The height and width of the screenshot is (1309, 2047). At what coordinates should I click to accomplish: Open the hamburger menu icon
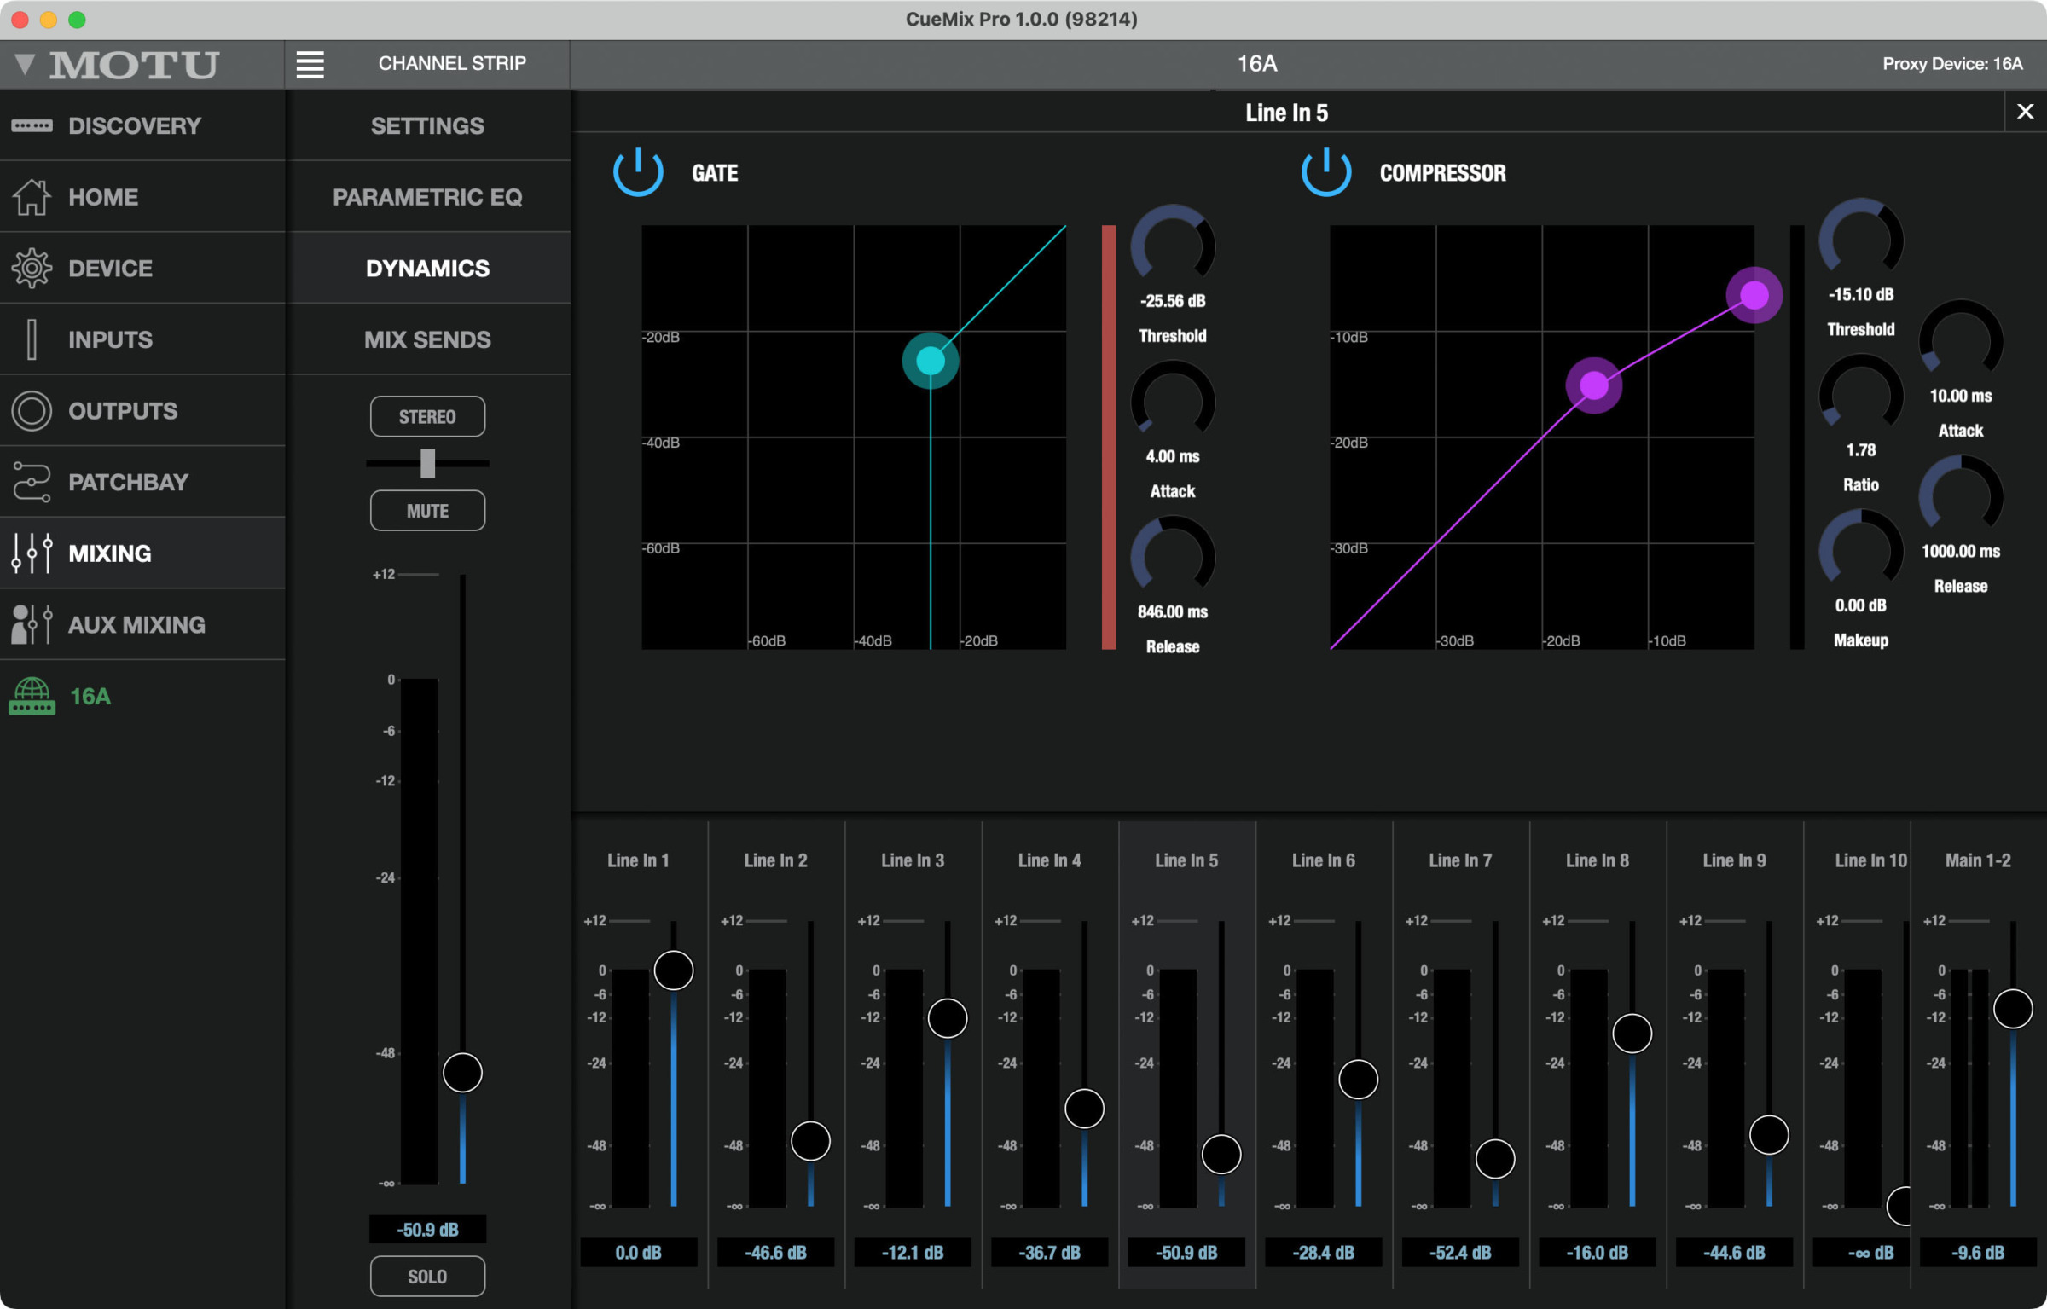[x=310, y=64]
